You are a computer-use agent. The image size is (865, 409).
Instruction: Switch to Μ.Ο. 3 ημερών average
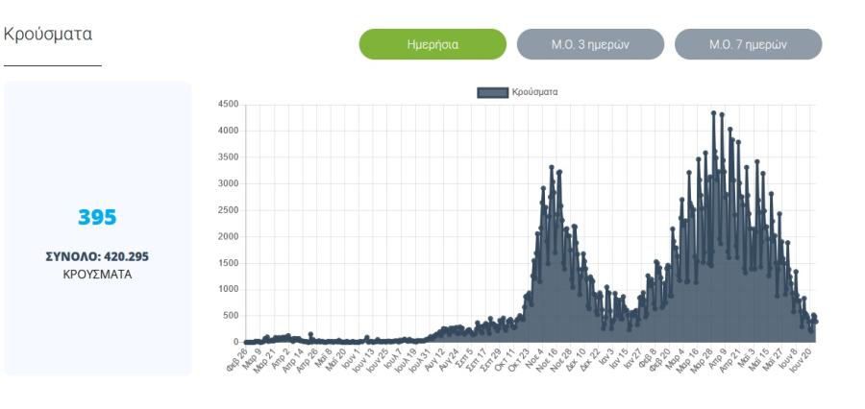[x=590, y=45]
